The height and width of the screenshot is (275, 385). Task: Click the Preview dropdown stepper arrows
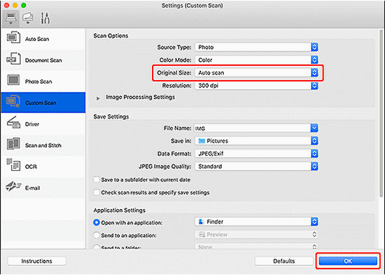tap(315, 235)
